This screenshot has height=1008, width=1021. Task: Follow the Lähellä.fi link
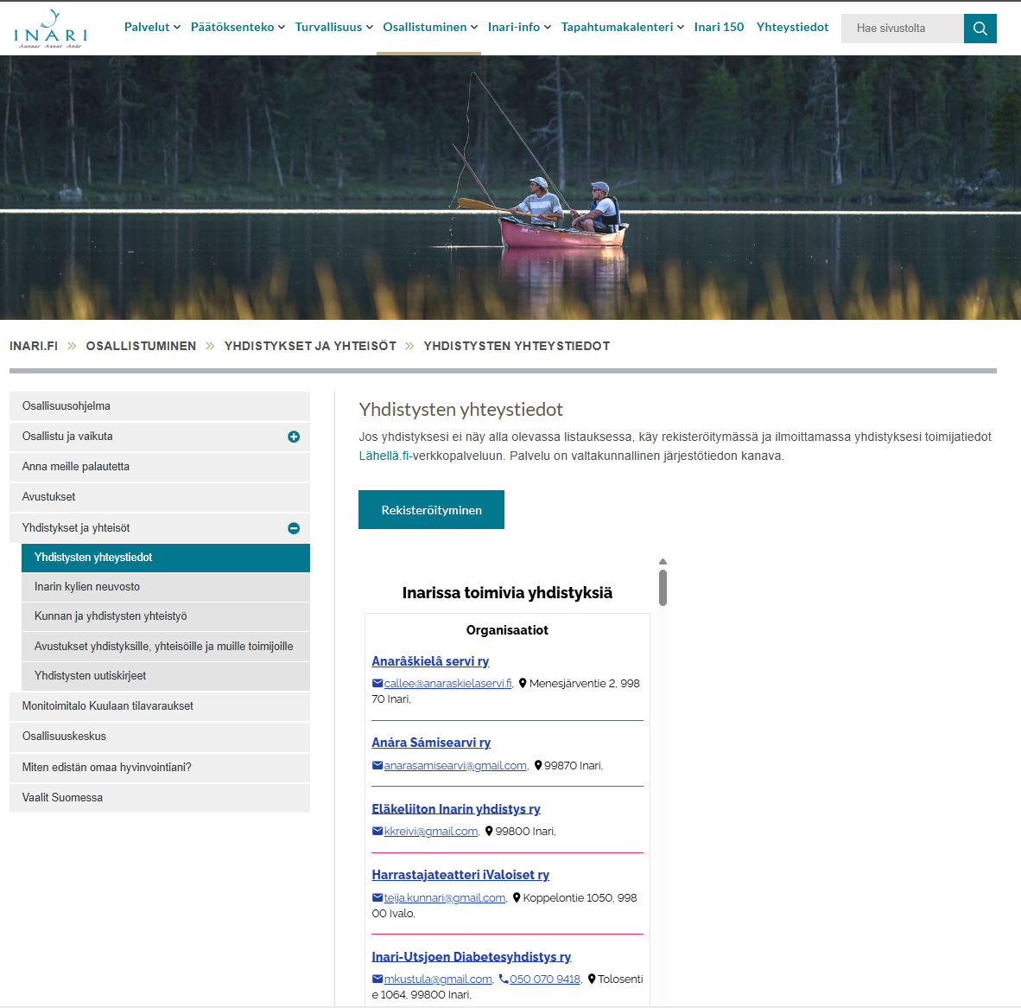click(x=384, y=456)
